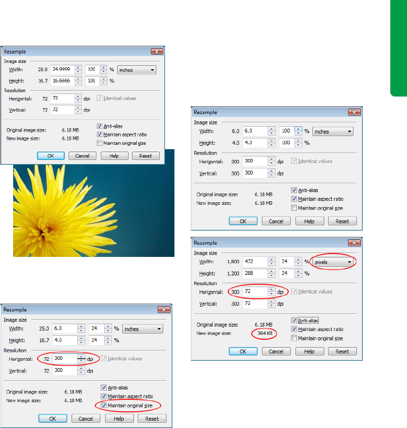Click the yellow flower image

coord(94,210)
